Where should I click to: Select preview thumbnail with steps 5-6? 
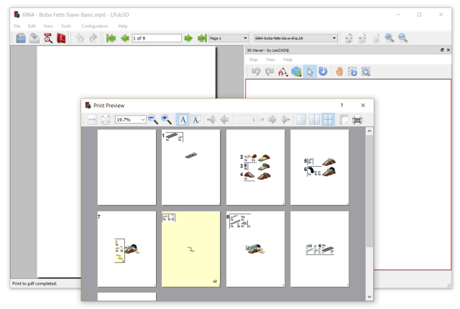319,167
